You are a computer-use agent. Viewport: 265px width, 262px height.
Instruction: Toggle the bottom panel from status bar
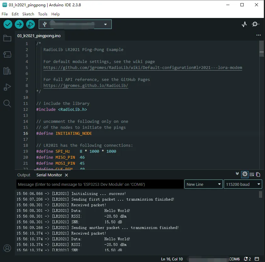click(x=257, y=259)
